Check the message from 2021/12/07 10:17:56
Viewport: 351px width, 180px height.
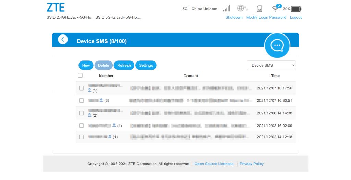click(81, 88)
